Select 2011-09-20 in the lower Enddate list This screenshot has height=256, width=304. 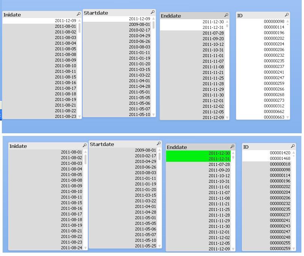point(198,170)
